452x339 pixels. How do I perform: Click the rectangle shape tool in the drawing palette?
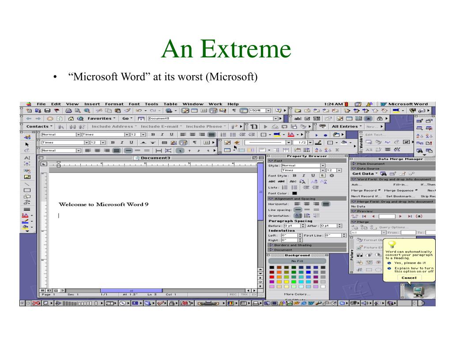27,190
